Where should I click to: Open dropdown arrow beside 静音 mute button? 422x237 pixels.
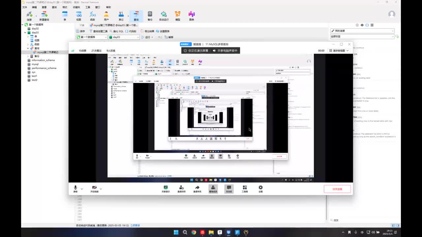coord(82,189)
